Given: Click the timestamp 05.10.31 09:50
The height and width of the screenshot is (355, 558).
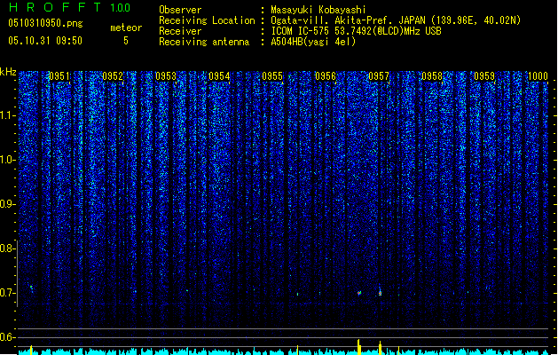Looking at the screenshot, I should [x=45, y=41].
